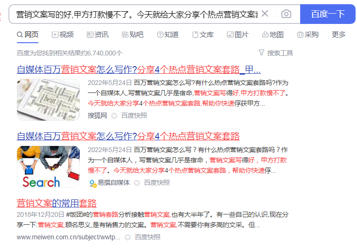This screenshot has height=252, width=357.
Task: Open the 采购 tab
Action: pos(308,35)
